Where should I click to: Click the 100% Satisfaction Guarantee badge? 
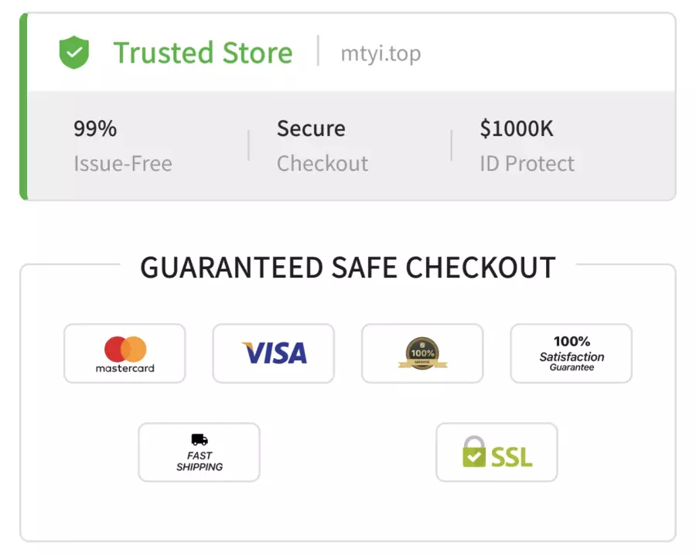[571, 353]
